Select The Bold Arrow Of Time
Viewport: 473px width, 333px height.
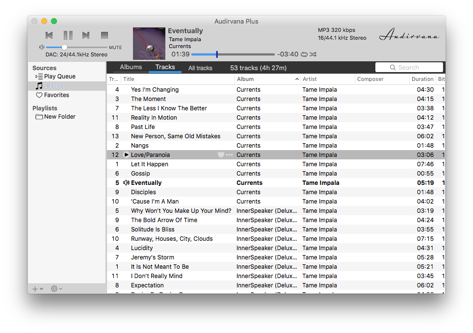point(276,220)
